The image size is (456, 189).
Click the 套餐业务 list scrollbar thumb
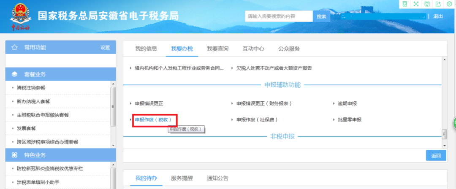pos(114,106)
